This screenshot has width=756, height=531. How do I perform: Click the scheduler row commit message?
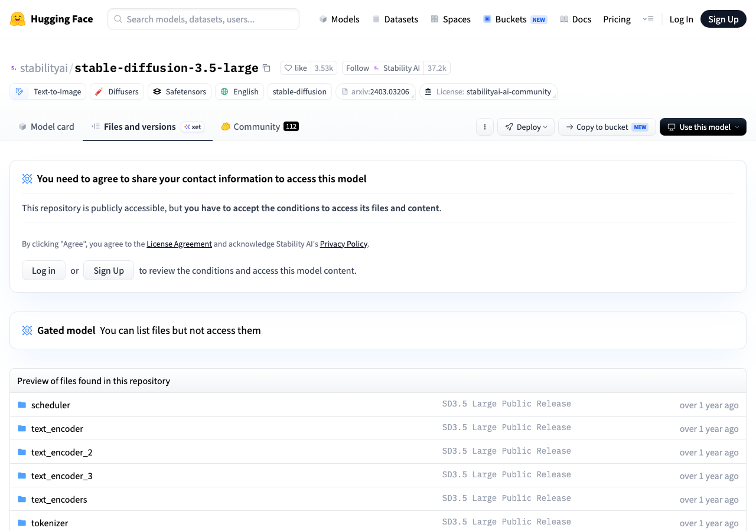click(507, 404)
